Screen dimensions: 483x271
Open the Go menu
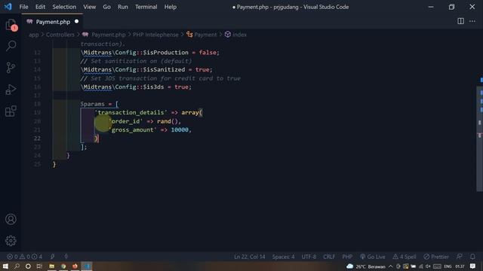pos(107,7)
